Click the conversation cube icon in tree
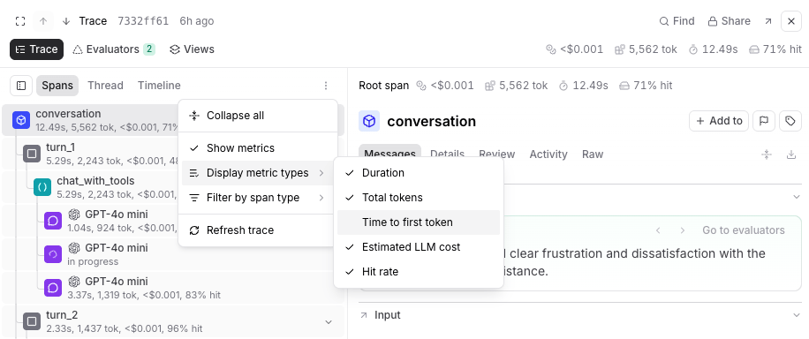 coord(21,120)
